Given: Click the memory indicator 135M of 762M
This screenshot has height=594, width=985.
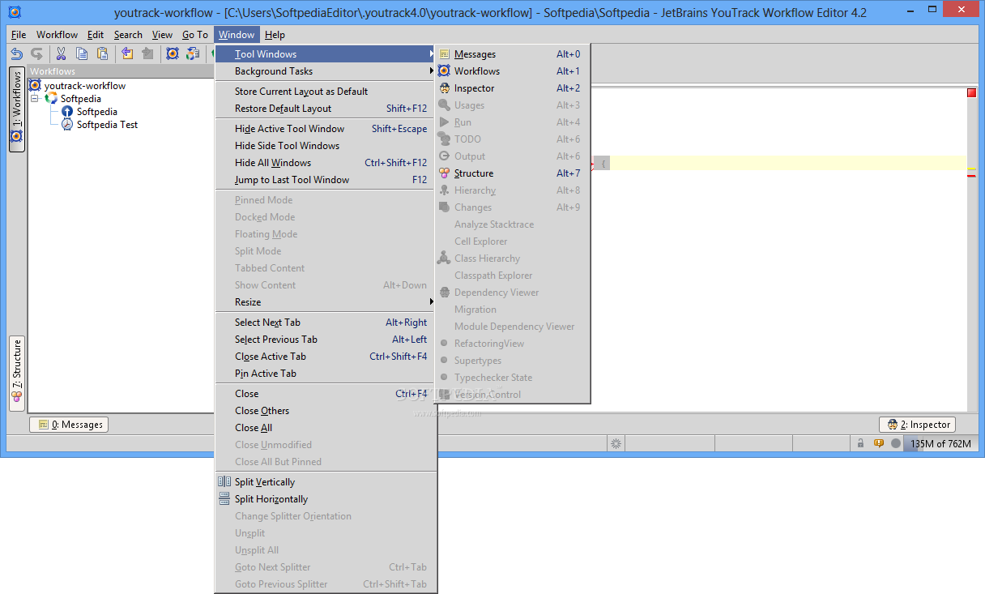Looking at the screenshot, I should (940, 443).
